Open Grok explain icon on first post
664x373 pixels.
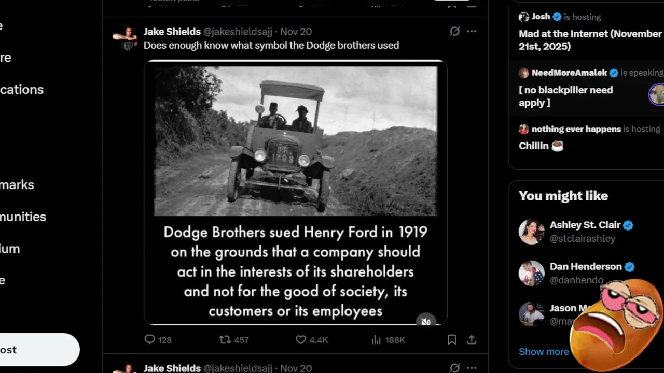pyautogui.click(x=454, y=32)
